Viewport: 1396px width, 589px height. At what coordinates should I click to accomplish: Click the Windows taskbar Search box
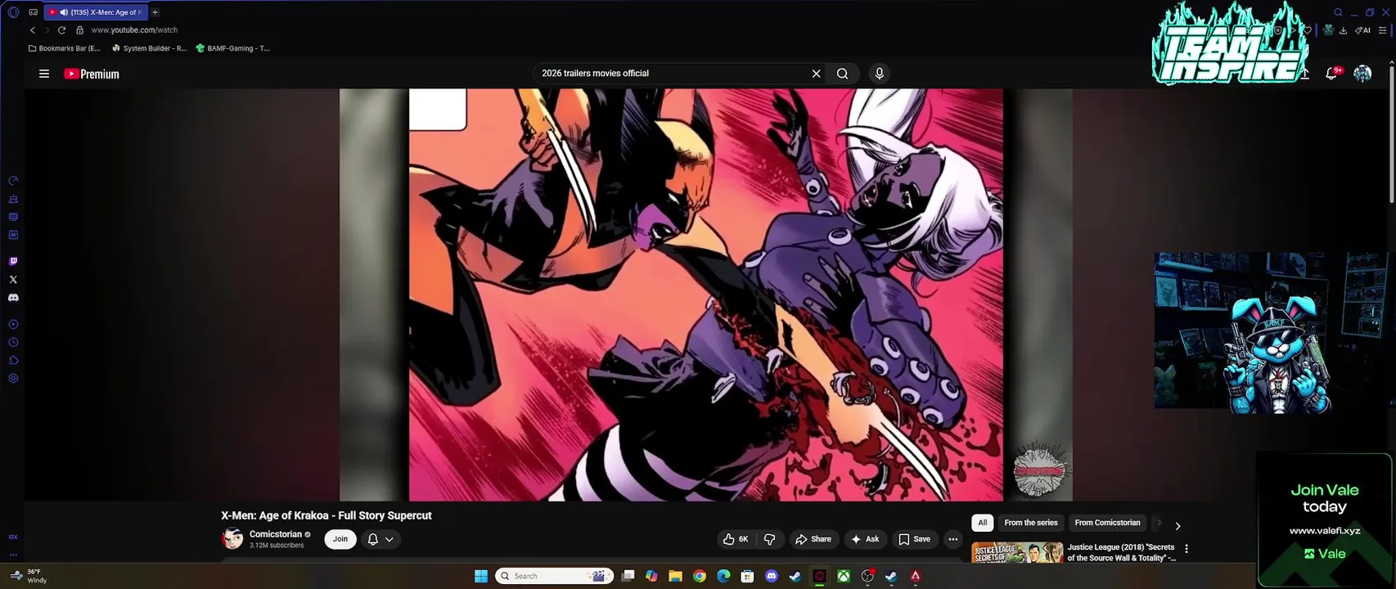556,576
